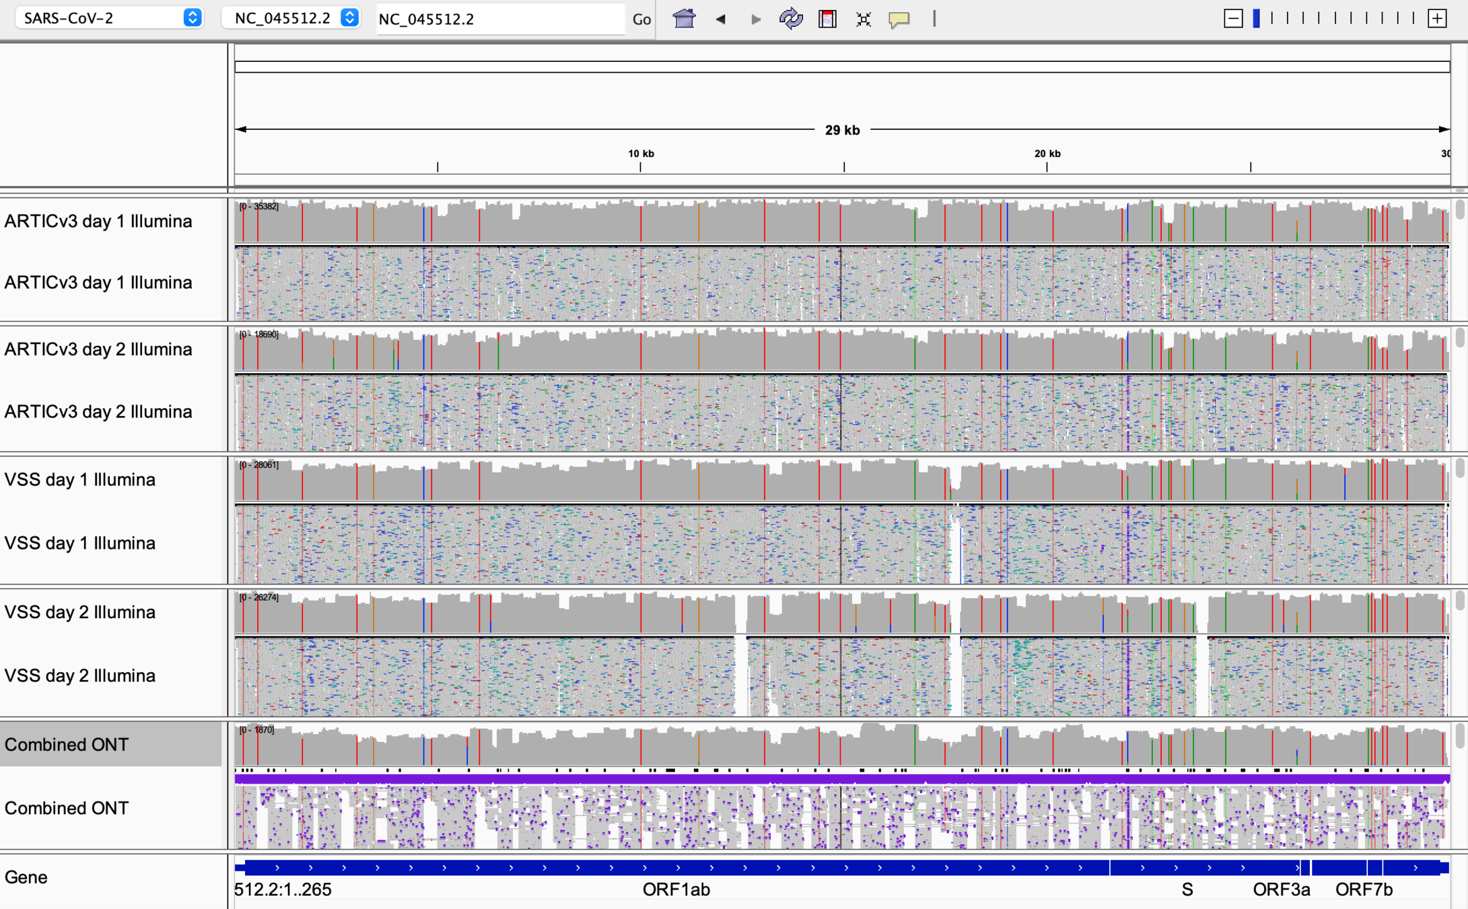Image resolution: width=1468 pixels, height=909 pixels.
Task: Select the Combined ONT coverage track name
Action: click(67, 745)
